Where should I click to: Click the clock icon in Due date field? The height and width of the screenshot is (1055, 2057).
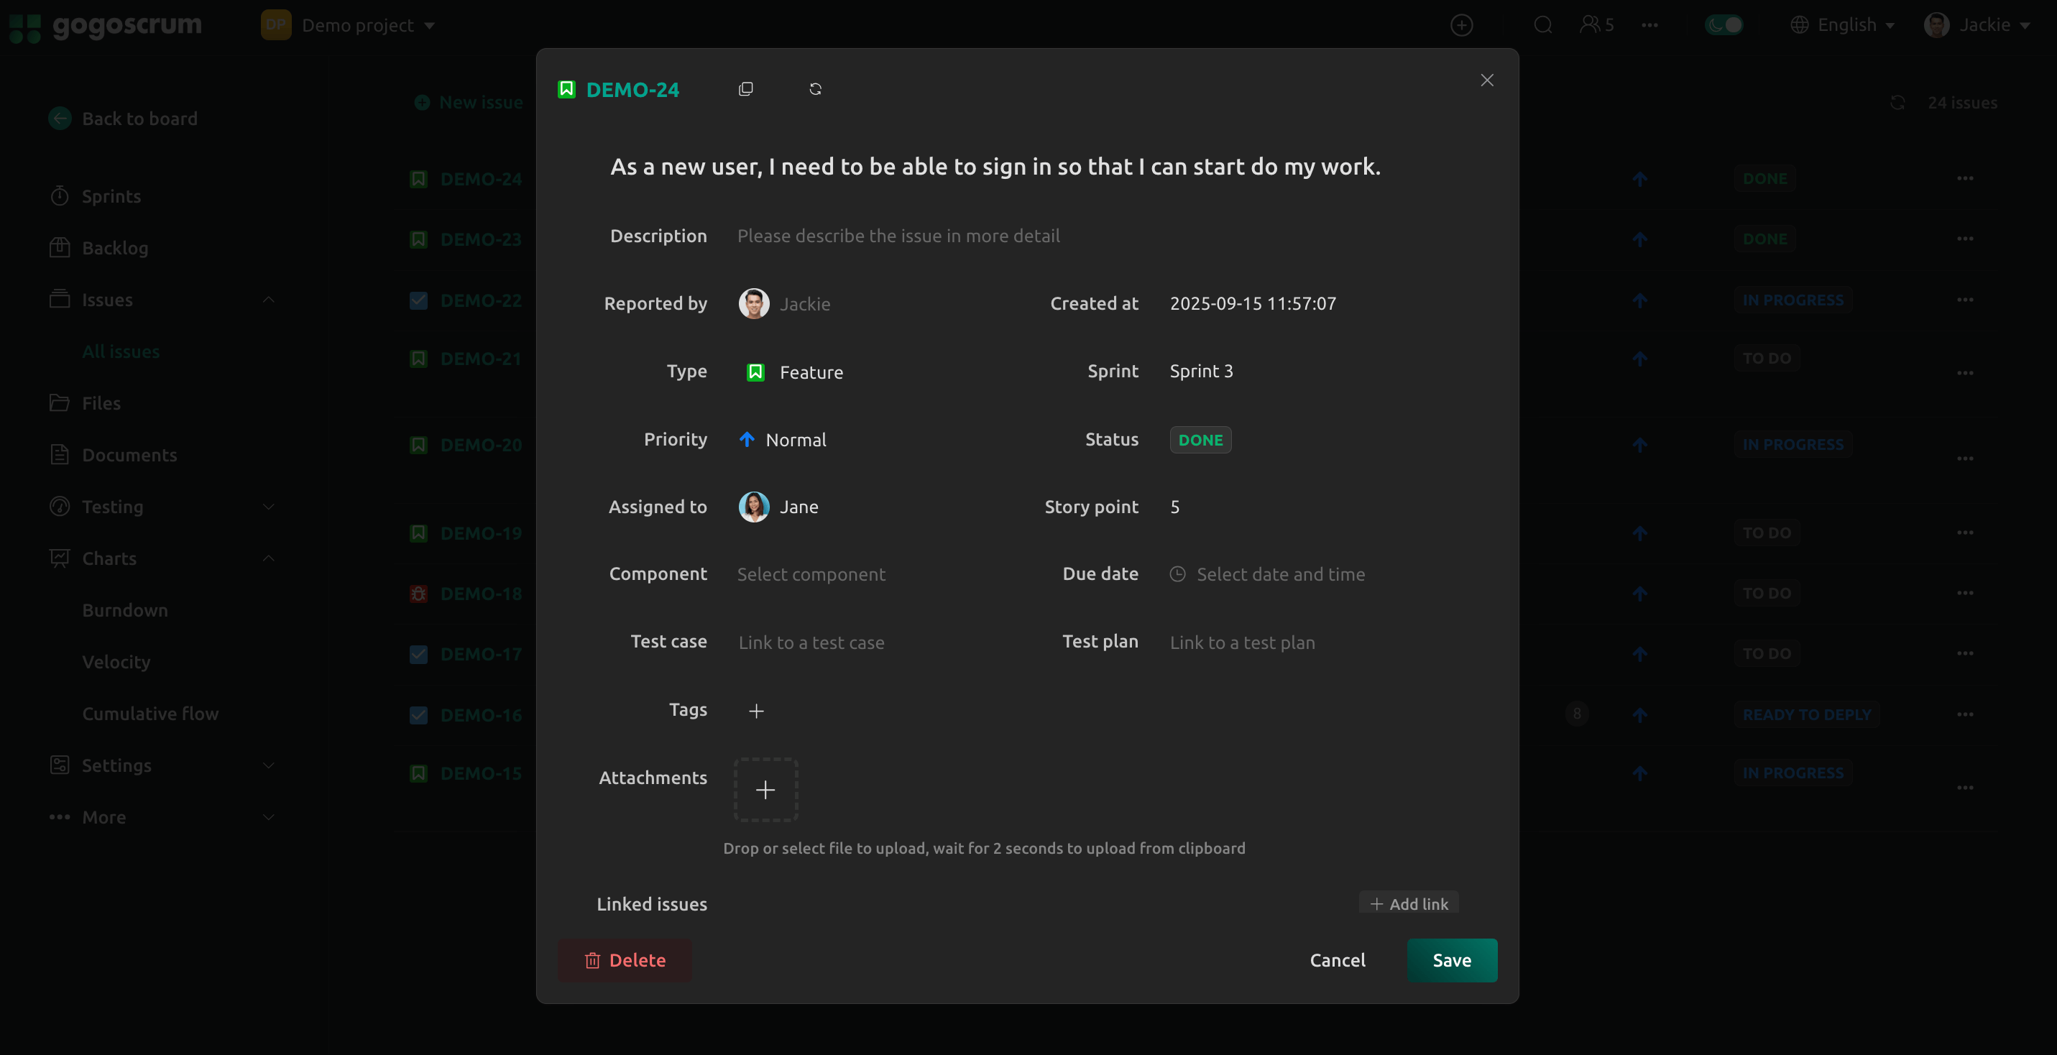coord(1178,574)
